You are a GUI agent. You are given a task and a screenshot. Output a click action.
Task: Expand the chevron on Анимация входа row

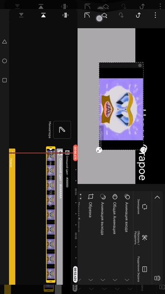pos(127,280)
